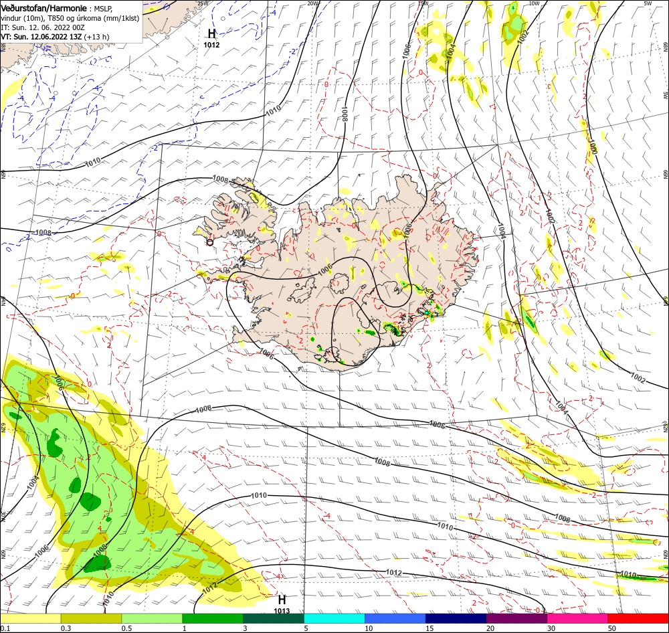The width and height of the screenshot is (669, 633).
Task: Click the 'Veðurstofan/Harmonie' title text
Action: (x=44, y=8)
